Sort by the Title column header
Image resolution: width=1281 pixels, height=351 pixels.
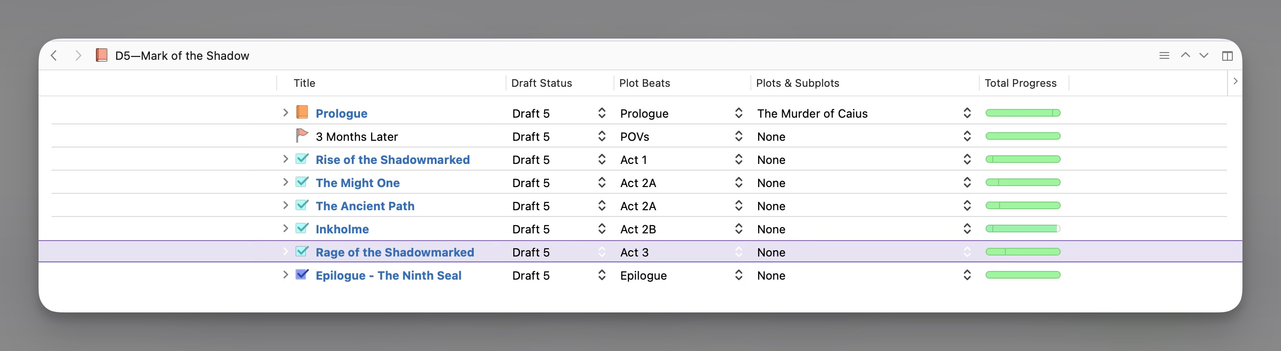tap(304, 83)
